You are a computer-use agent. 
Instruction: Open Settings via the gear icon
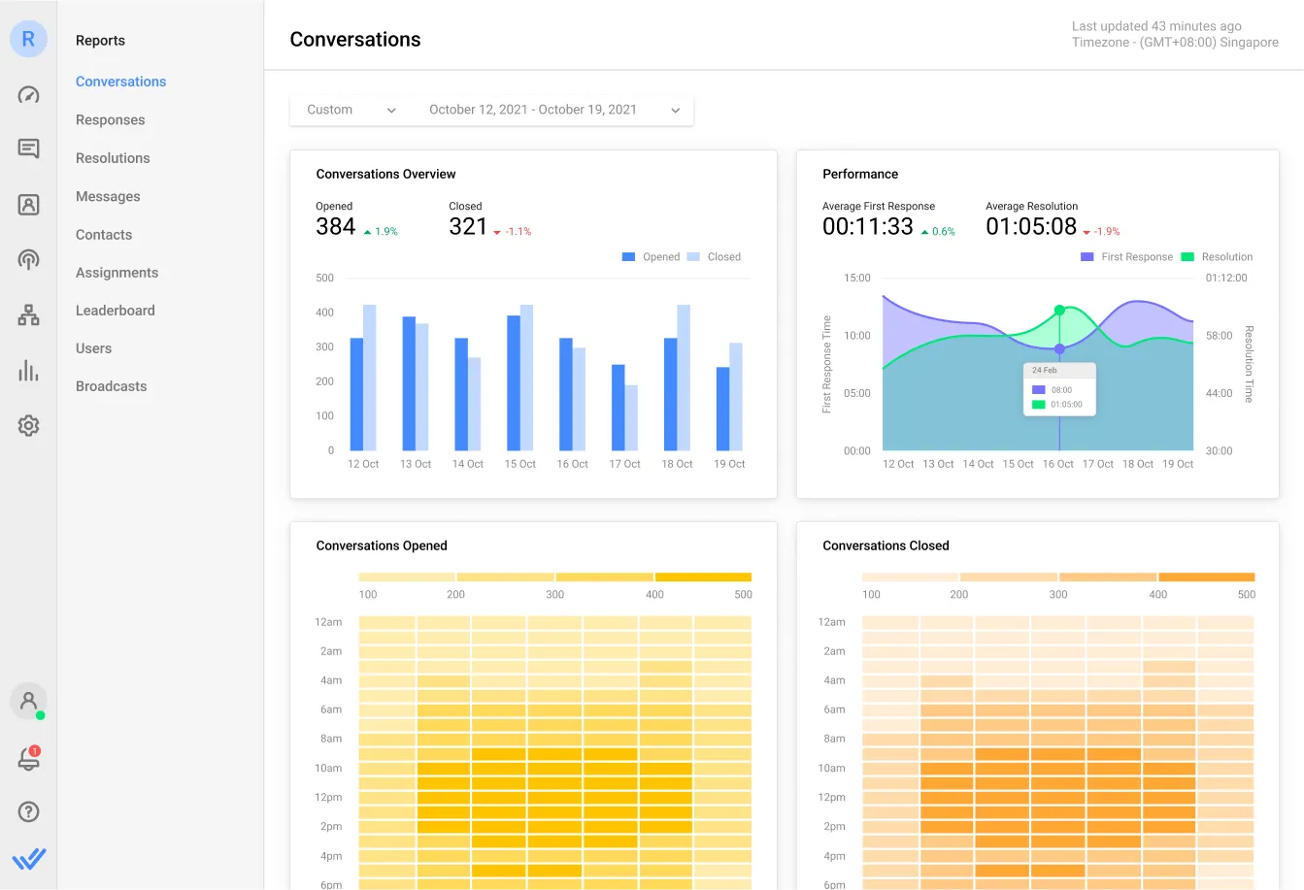(28, 425)
